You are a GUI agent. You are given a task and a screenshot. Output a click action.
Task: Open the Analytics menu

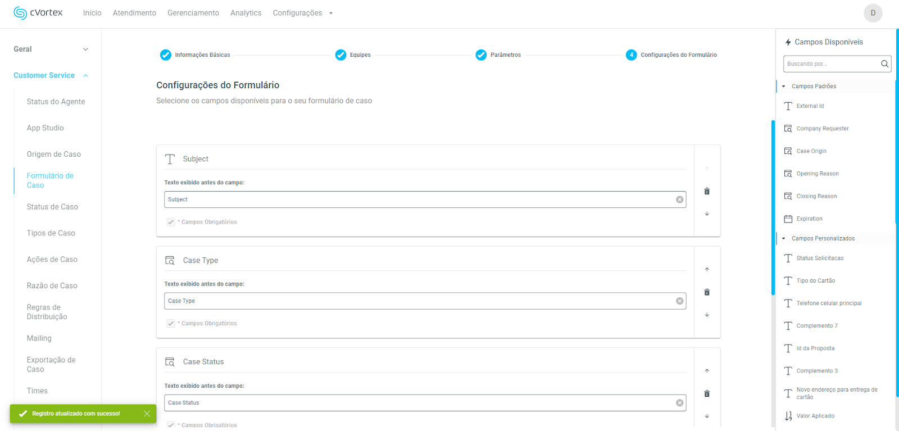[x=246, y=13]
